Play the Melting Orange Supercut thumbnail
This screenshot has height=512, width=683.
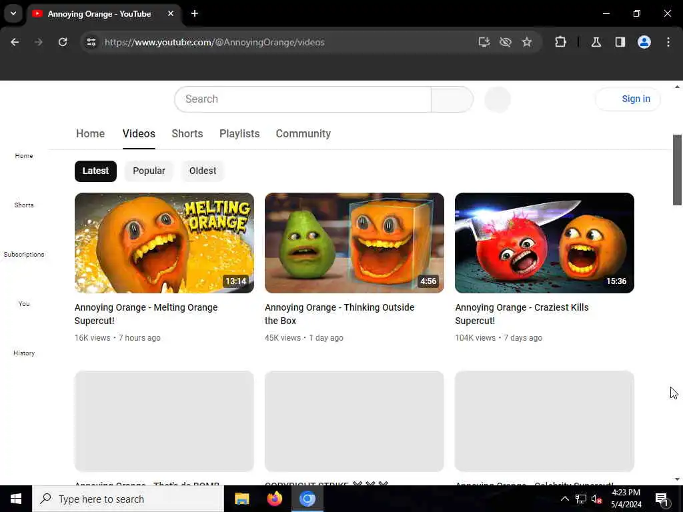point(164,243)
